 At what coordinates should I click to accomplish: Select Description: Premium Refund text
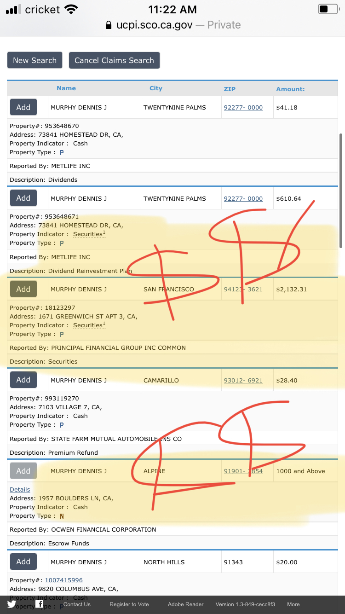54,453
